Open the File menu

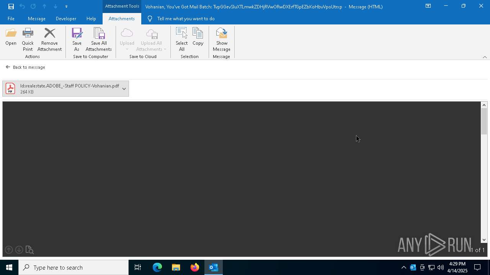[11, 18]
